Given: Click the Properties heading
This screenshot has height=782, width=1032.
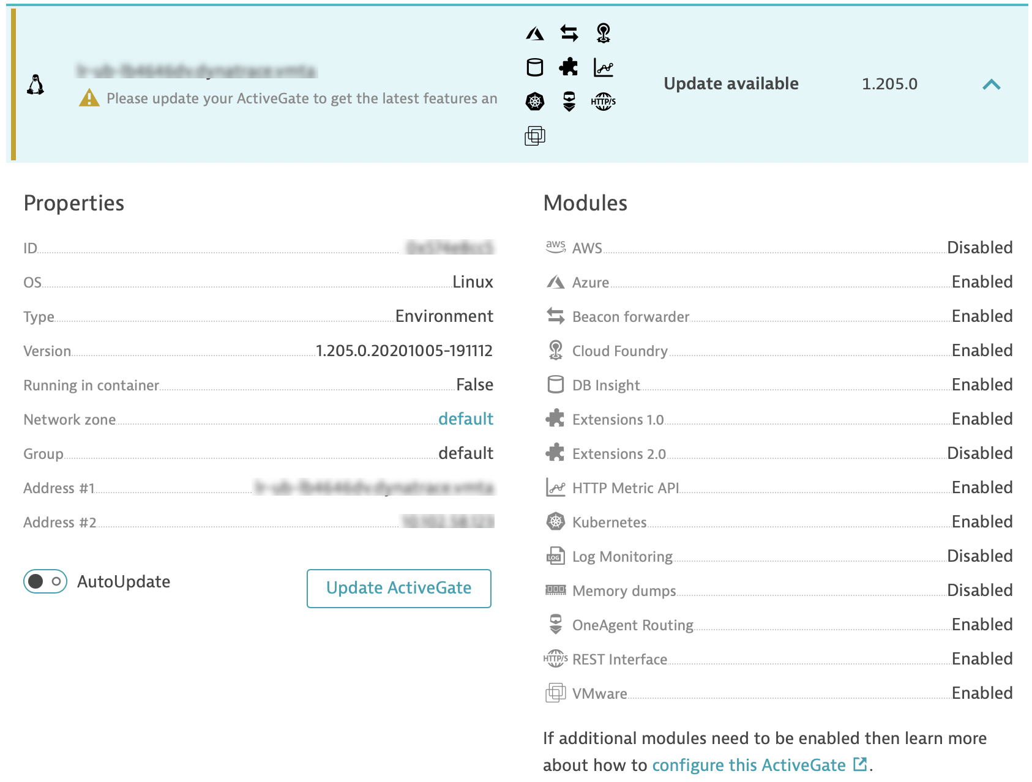Looking at the screenshot, I should tap(74, 204).
